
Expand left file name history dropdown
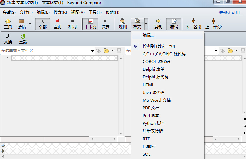click(92, 51)
